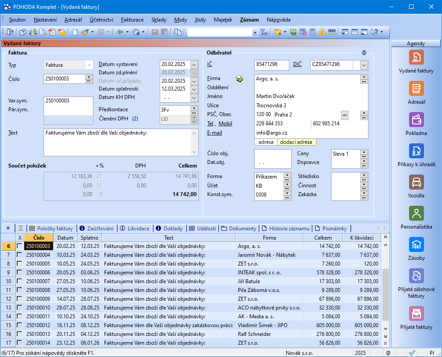Tick checkbox for invoice 250100012

[19, 325]
